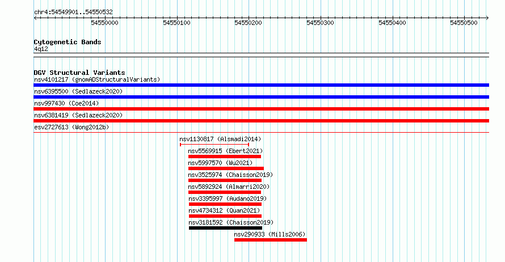The height and width of the screenshot is (262, 505).
Task: Click red bar under nsv290933
Action: (x=271, y=240)
